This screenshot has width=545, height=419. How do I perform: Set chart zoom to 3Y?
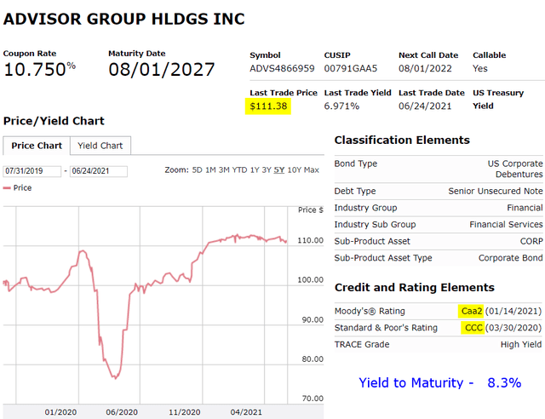(x=267, y=170)
